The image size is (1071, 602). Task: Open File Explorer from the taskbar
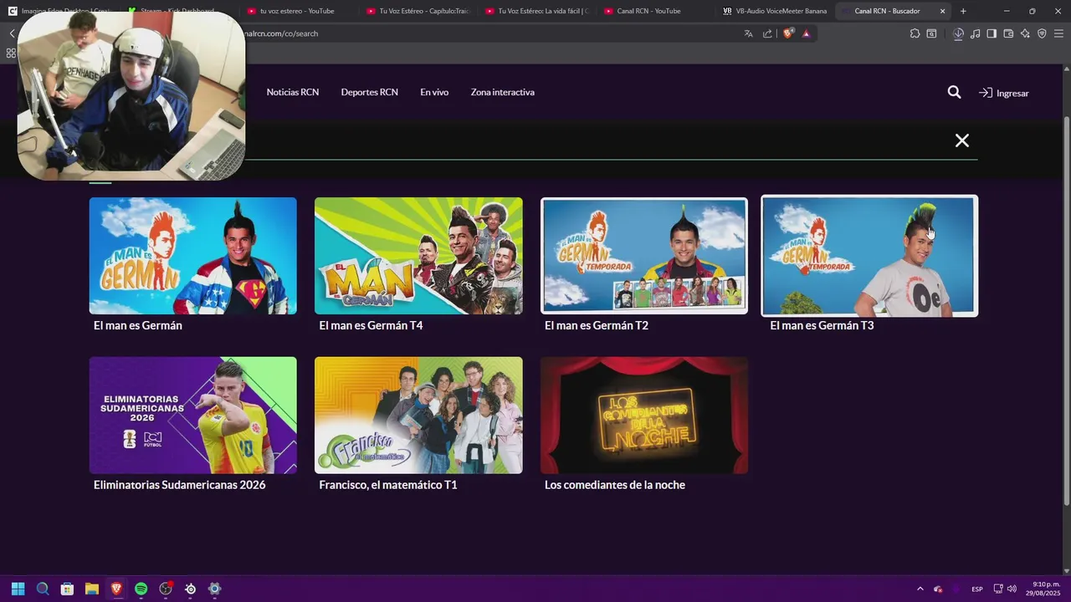92,589
